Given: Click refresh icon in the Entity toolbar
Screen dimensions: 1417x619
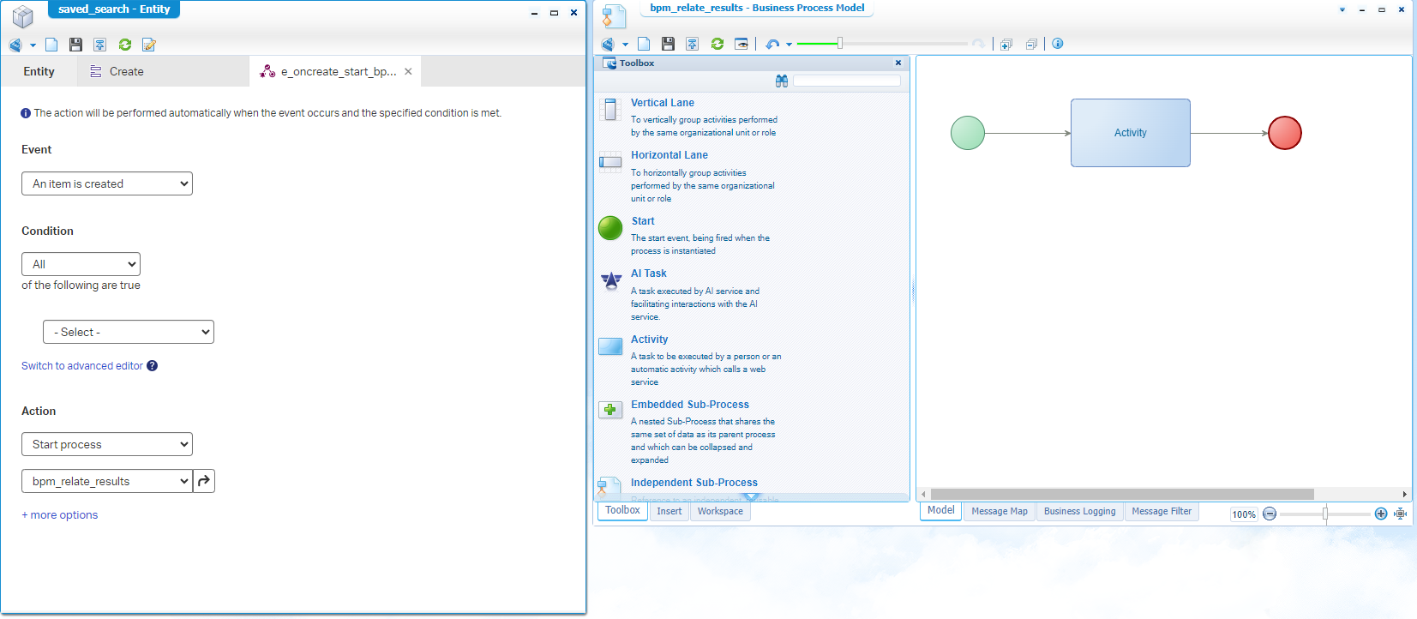Looking at the screenshot, I should click(125, 45).
